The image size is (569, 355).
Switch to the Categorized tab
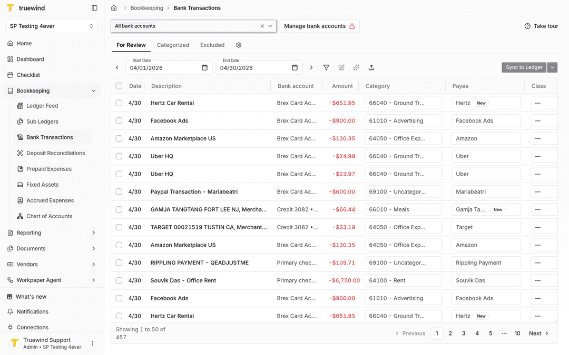(x=173, y=45)
